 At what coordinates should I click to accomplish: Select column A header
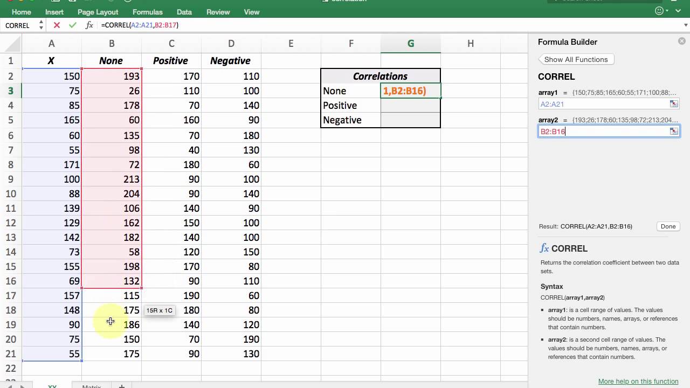(52, 44)
